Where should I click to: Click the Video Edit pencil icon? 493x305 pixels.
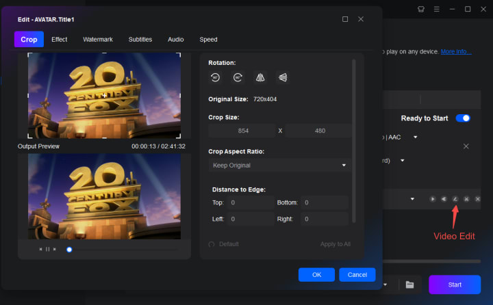pos(455,199)
